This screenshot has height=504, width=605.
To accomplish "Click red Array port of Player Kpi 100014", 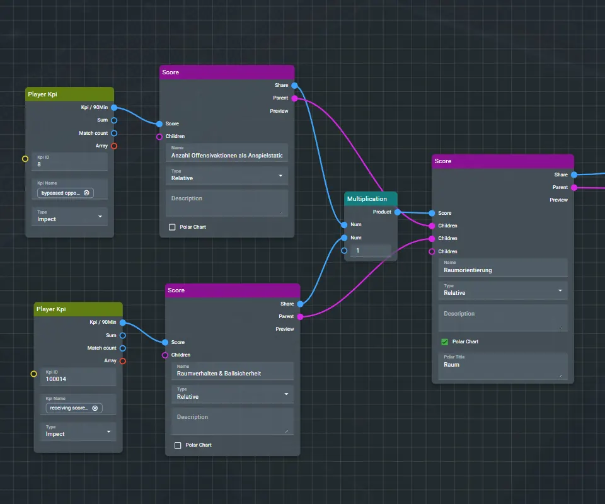I will pos(123,361).
